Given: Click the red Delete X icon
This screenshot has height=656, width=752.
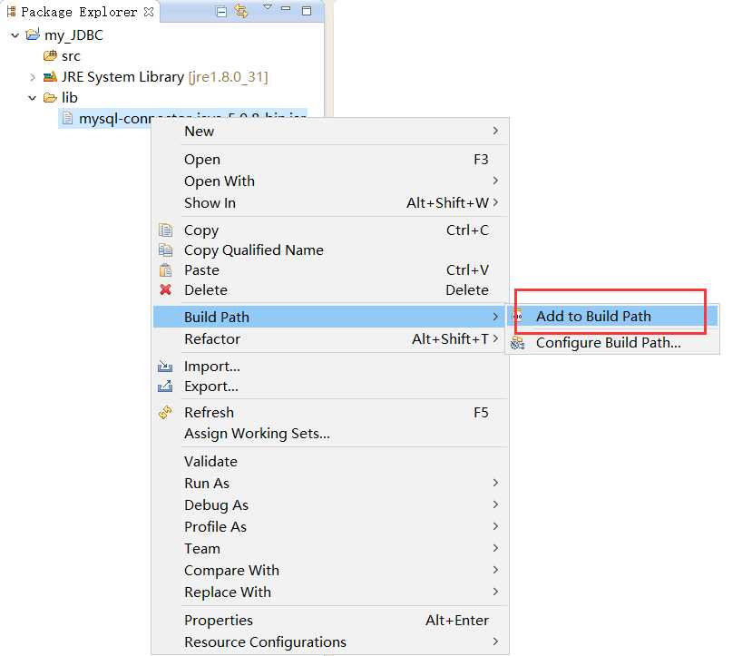Looking at the screenshot, I should [x=165, y=289].
